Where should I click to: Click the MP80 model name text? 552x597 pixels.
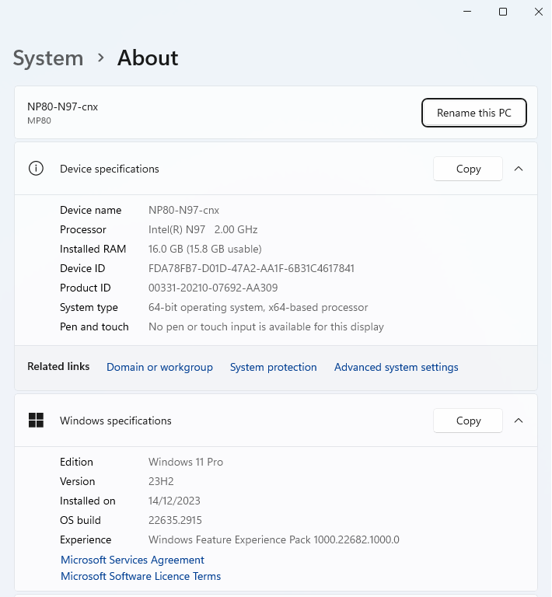point(39,120)
